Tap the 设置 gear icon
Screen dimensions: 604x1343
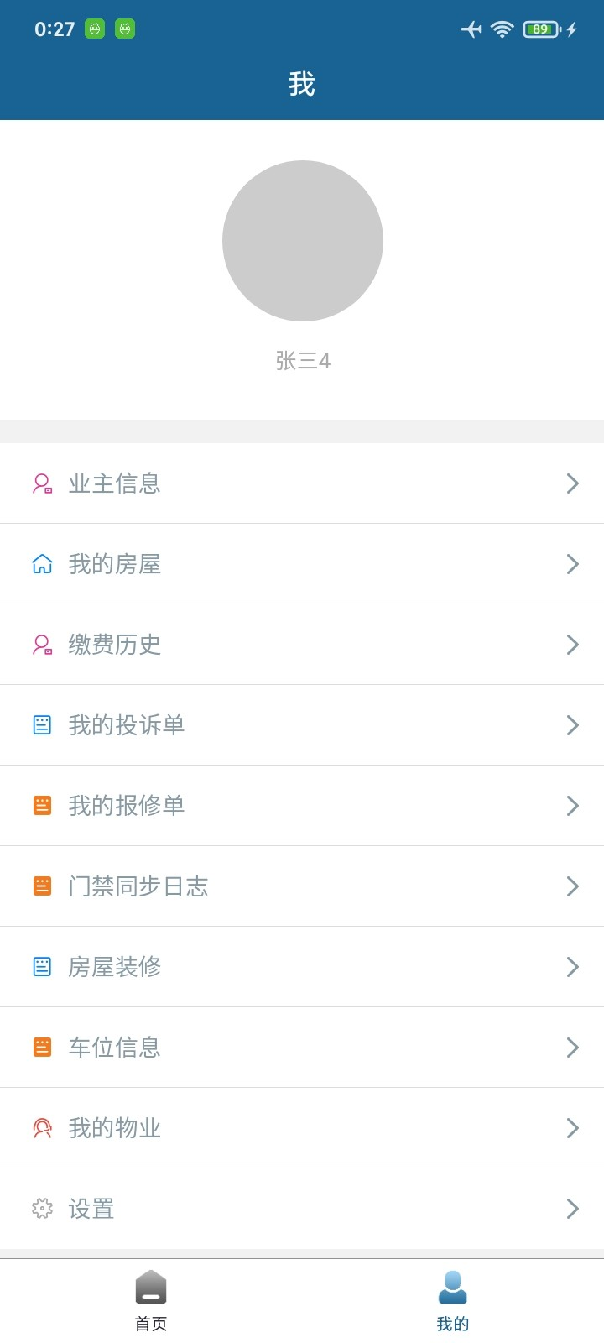point(42,1209)
